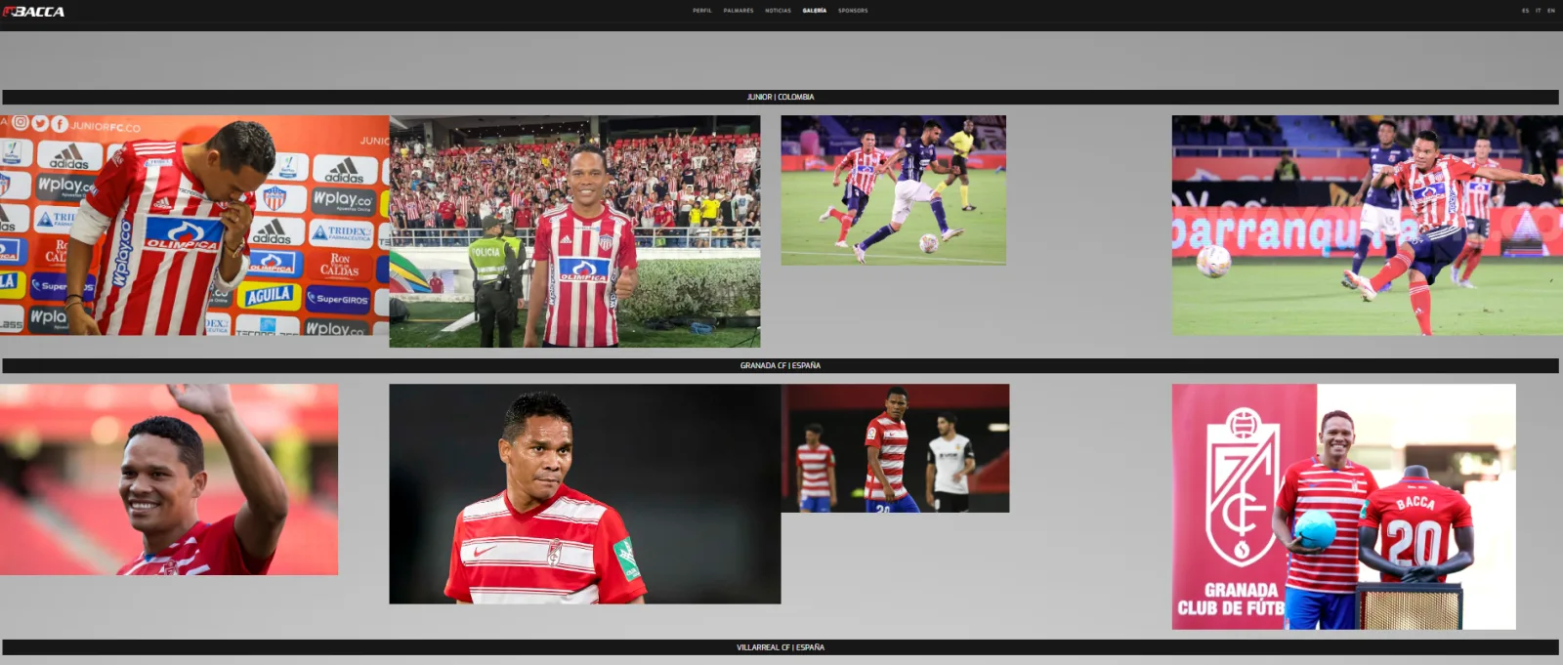Switch language to EN
Viewport: 1563px width, 665px height.
pyautogui.click(x=1550, y=11)
